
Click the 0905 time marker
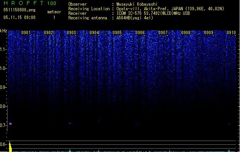117,33
